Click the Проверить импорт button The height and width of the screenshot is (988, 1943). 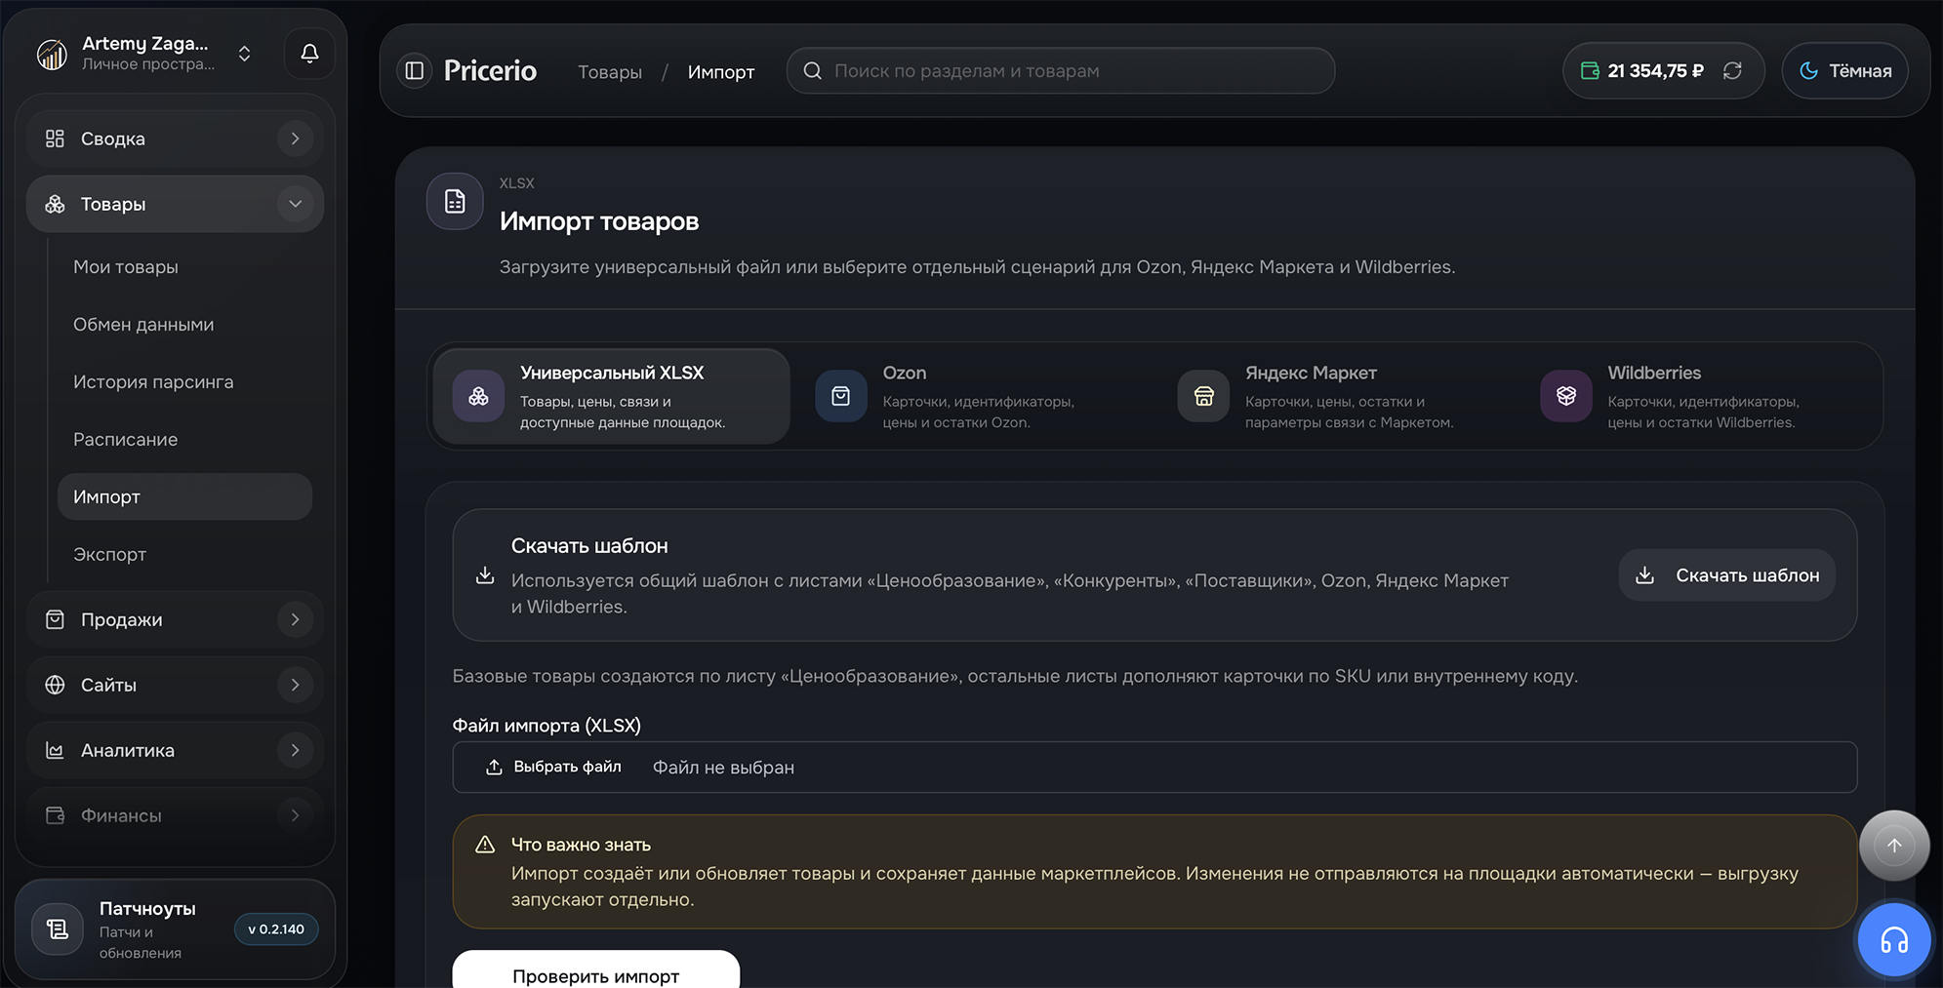click(595, 969)
